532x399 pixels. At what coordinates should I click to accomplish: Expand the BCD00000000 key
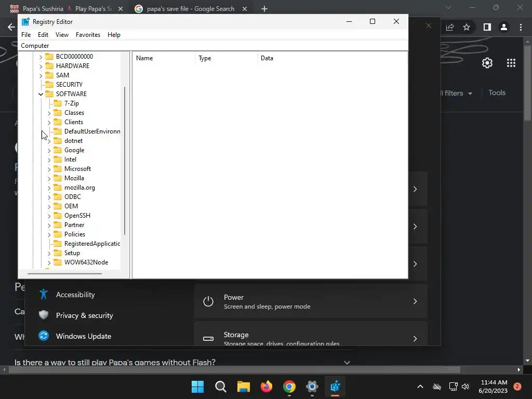click(41, 57)
